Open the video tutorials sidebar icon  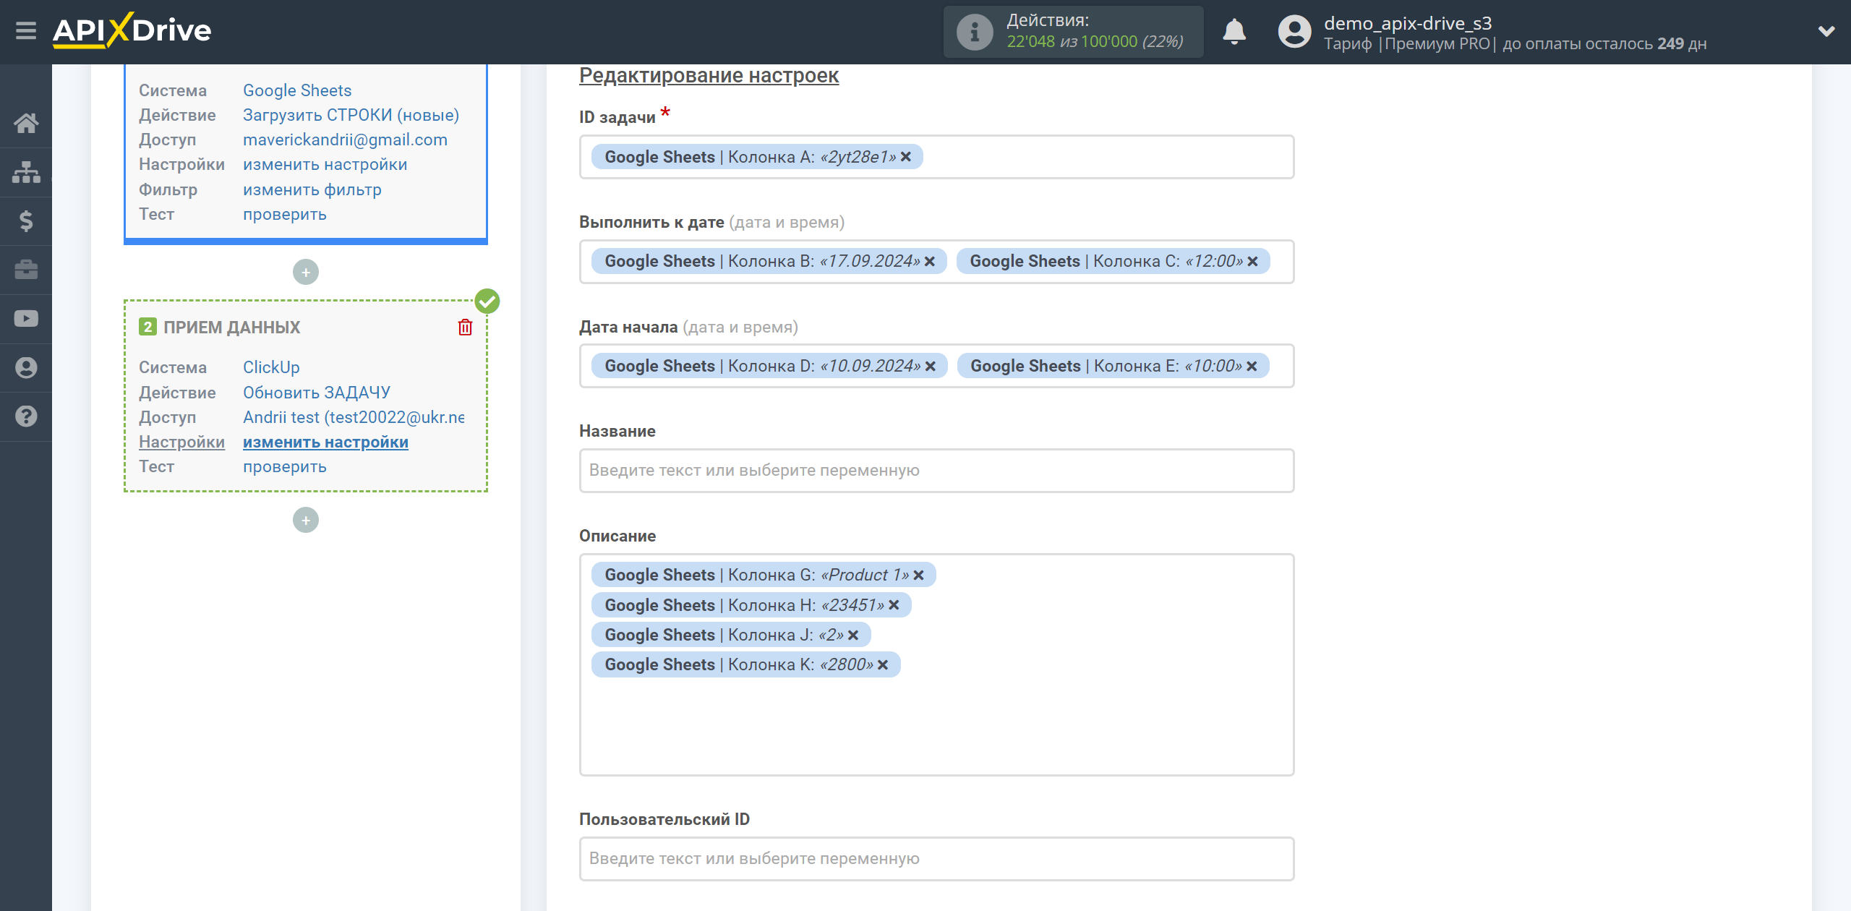pos(26,319)
